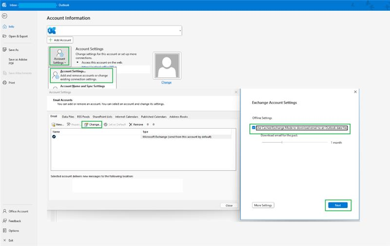Screen dimensions: 390x246
Task: Click the default account checkmark icon
Action: (x=54, y=137)
